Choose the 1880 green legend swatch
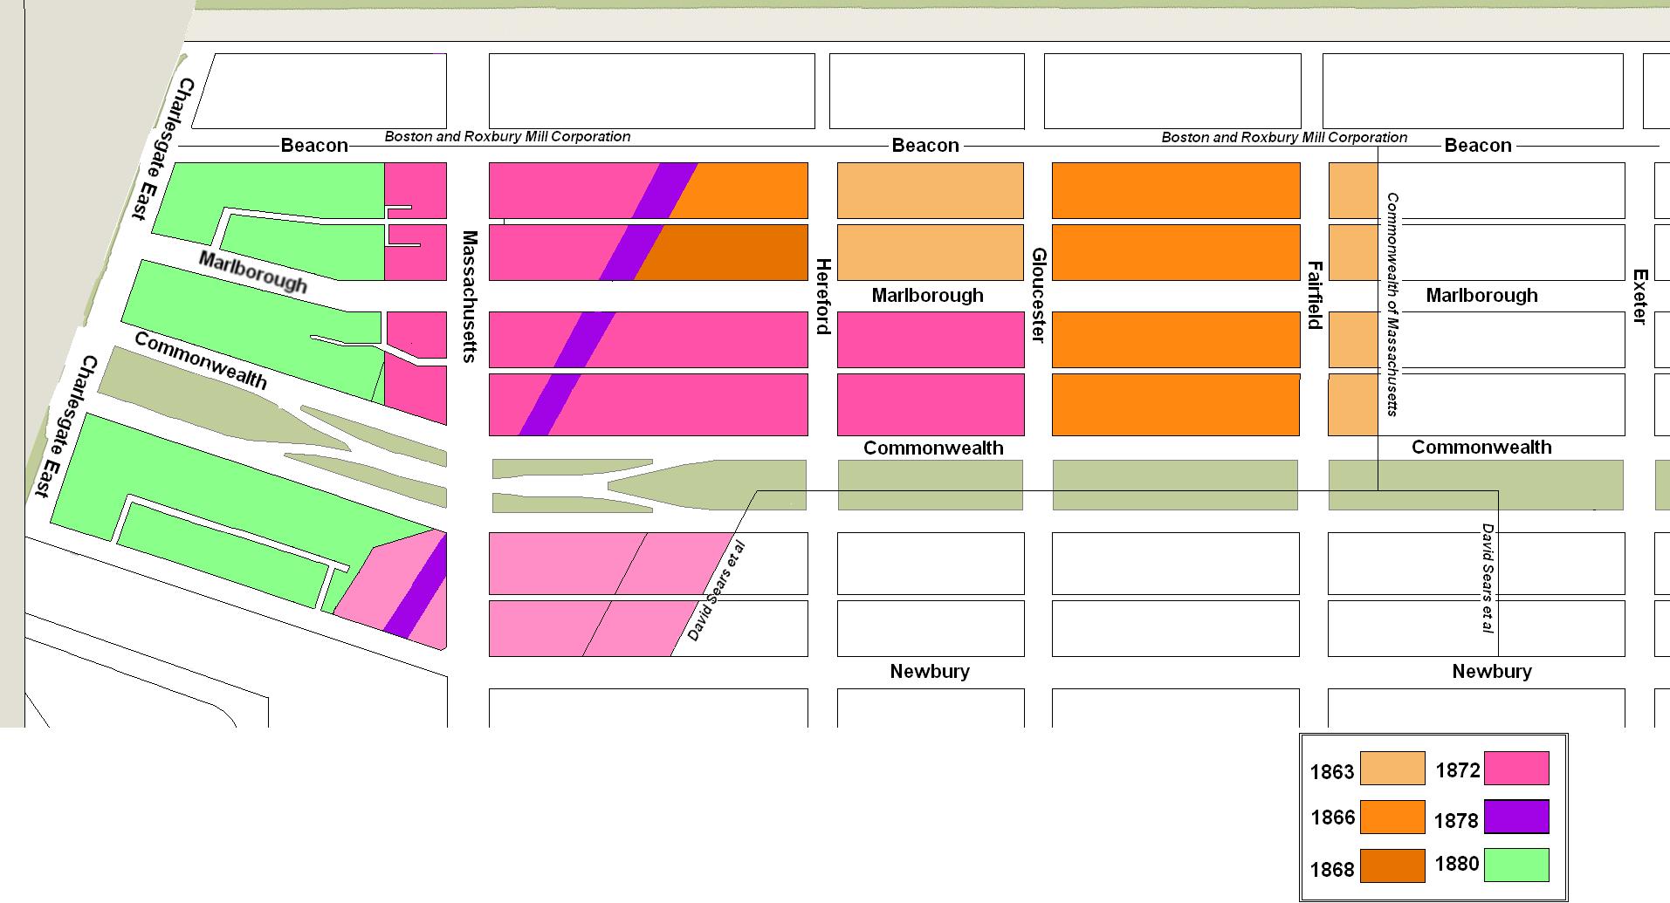The width and height of the screenshot is (1670, 903). coord(1517,865)
